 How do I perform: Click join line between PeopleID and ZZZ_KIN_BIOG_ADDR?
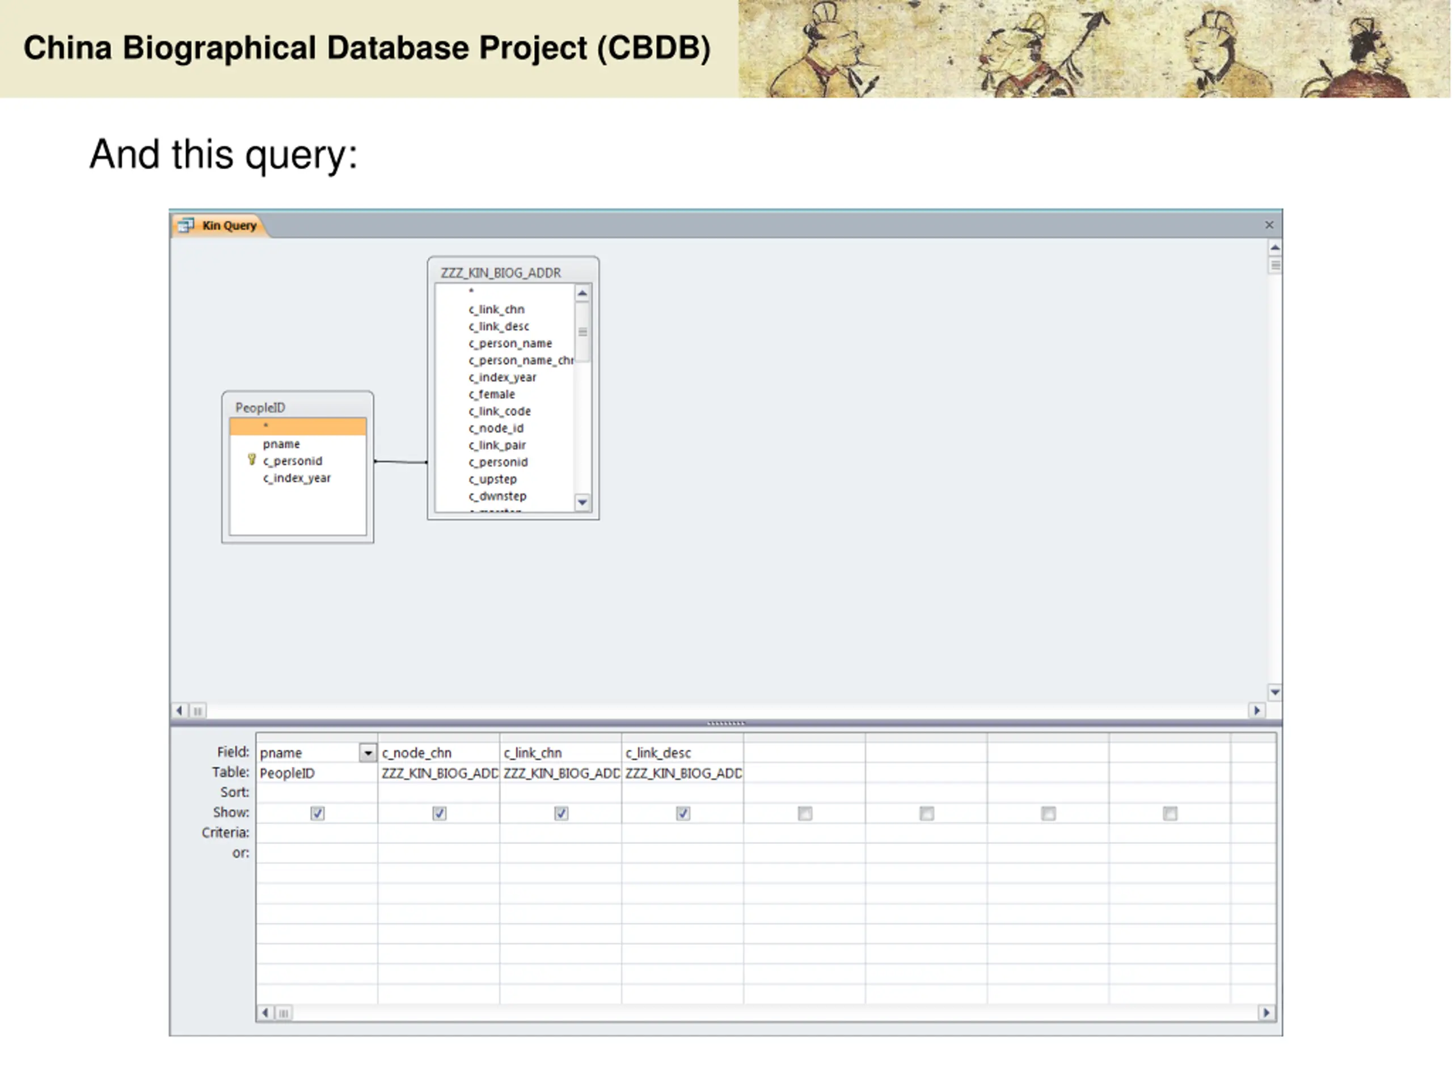(x=400, y=462)
